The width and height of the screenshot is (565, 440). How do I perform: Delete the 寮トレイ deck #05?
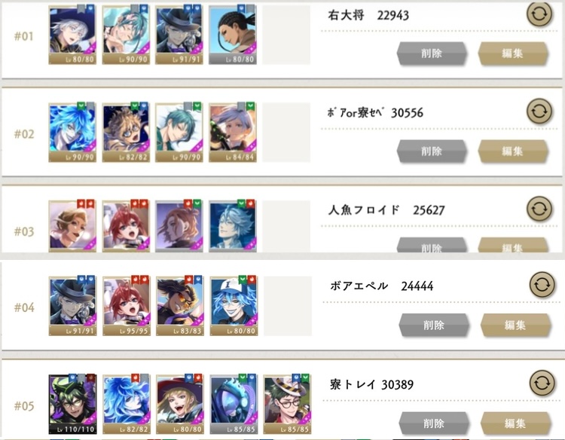pyautogui.click(x=434, y=423)
